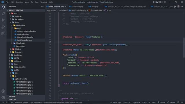The height and width of the screenshot is (104, 185).
Task: Close the PostController.php tab
Action: (66, 7)
